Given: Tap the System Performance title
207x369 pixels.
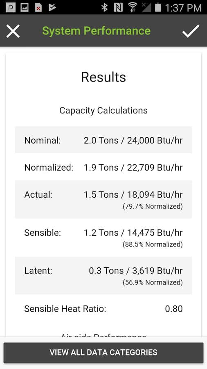Looking at the screenshot, I should coord(96,31).
